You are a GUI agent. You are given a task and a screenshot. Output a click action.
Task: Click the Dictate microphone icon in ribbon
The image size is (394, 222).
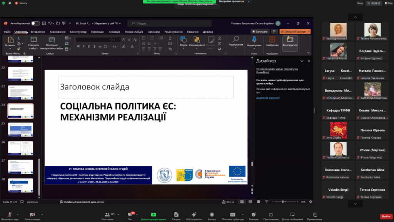[x=254, y=40]
